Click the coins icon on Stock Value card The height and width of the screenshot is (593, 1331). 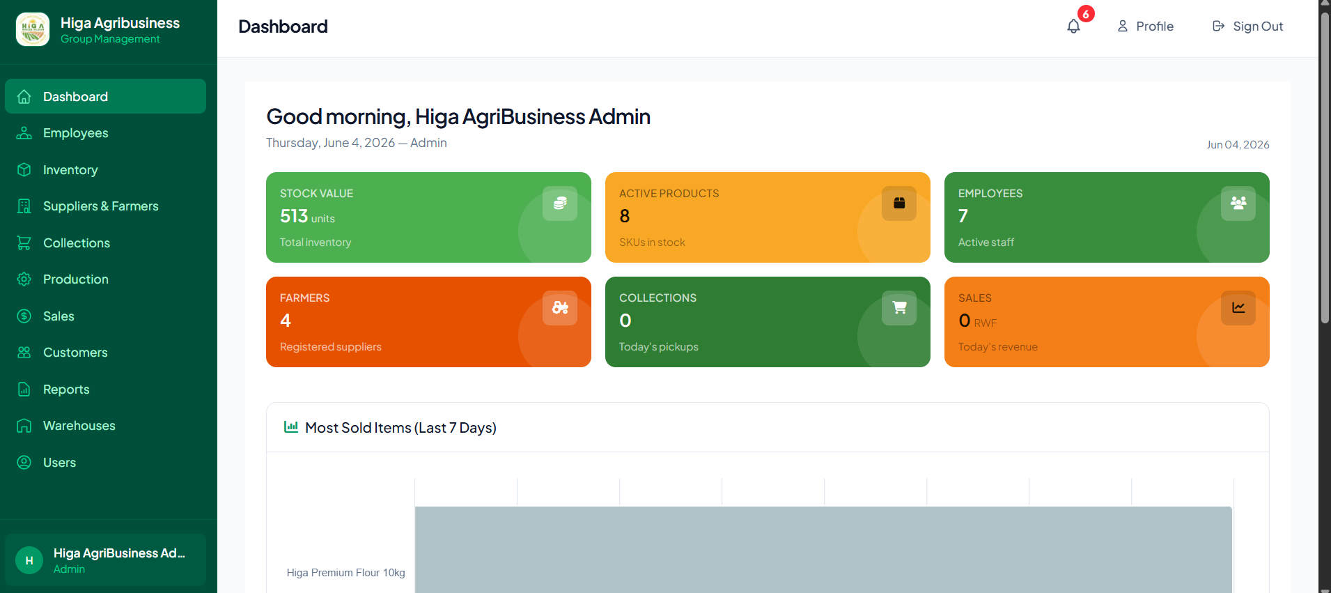pyautogui.click(x=560, y=203)
